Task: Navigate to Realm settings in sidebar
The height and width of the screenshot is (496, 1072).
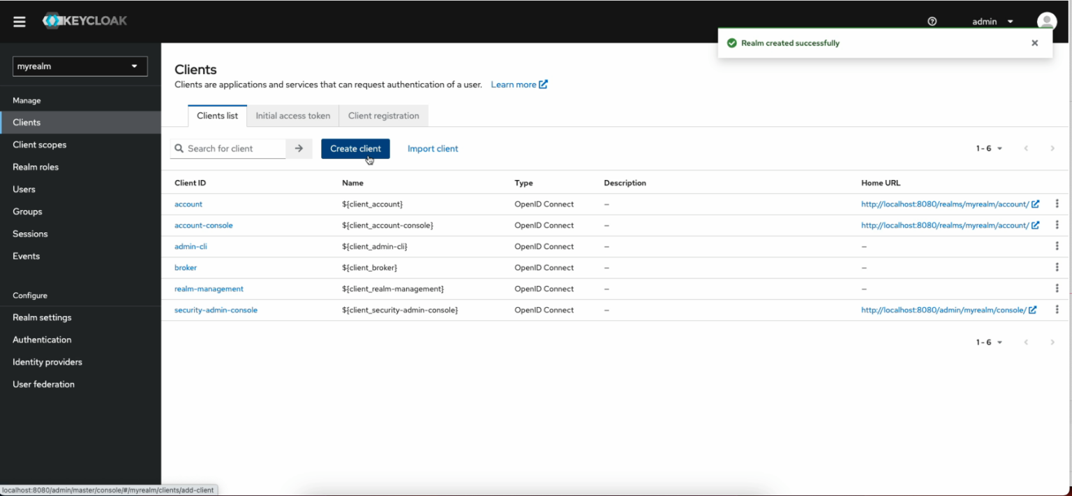Action: pos(41,317)
